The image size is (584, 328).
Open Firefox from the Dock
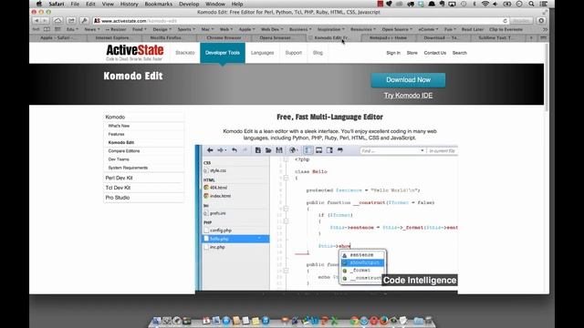coord(383,320)
